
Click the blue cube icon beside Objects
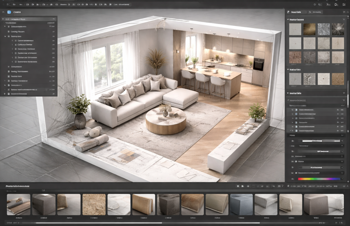9,12
